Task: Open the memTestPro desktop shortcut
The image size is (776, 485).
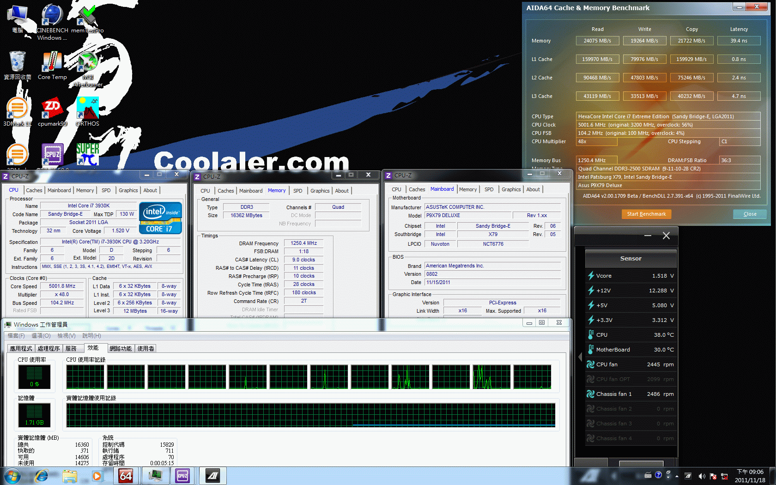Action: 87,18
